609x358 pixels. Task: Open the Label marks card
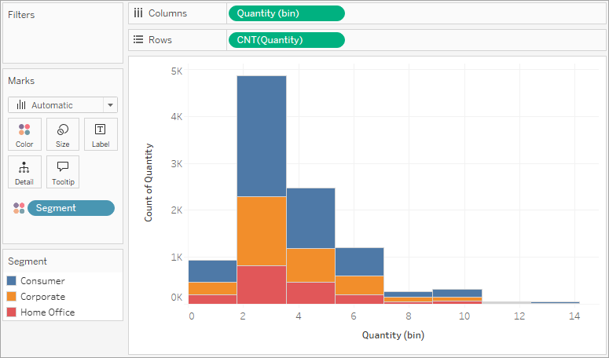pos(101,134)
